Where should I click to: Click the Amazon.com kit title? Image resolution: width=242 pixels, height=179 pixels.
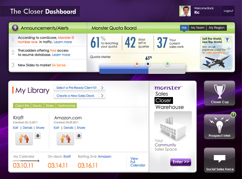click(x=68, y=118)
